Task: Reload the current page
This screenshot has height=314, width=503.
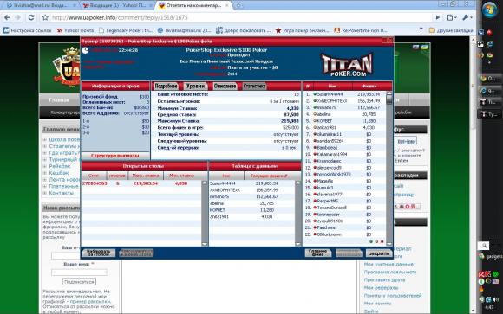Action: click(31, 17)
